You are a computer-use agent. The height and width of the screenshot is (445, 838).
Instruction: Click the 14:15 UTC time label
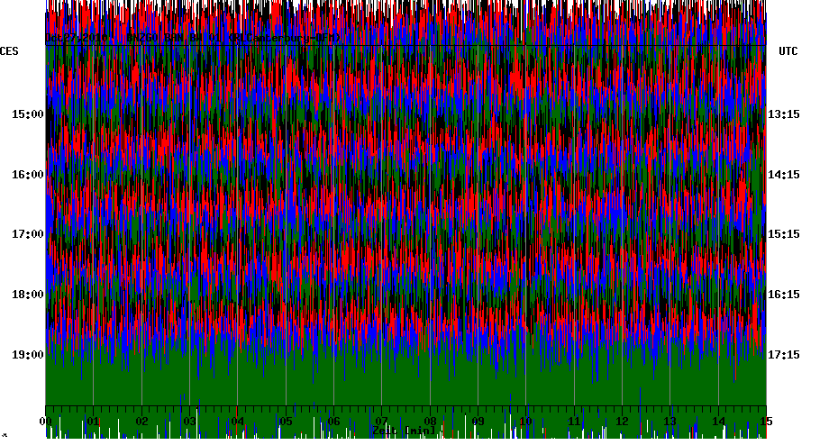[784, 175]
